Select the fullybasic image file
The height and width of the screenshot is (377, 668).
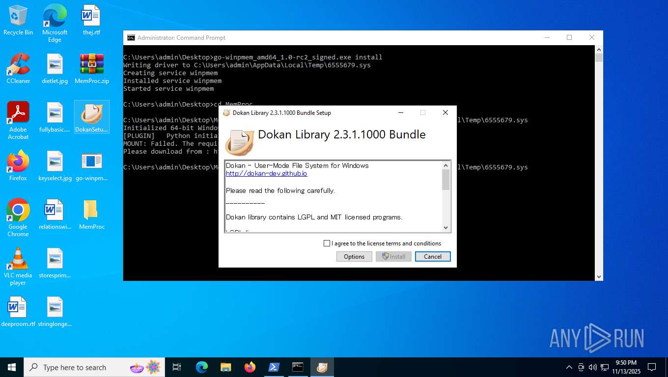click(x=55, y=117)
